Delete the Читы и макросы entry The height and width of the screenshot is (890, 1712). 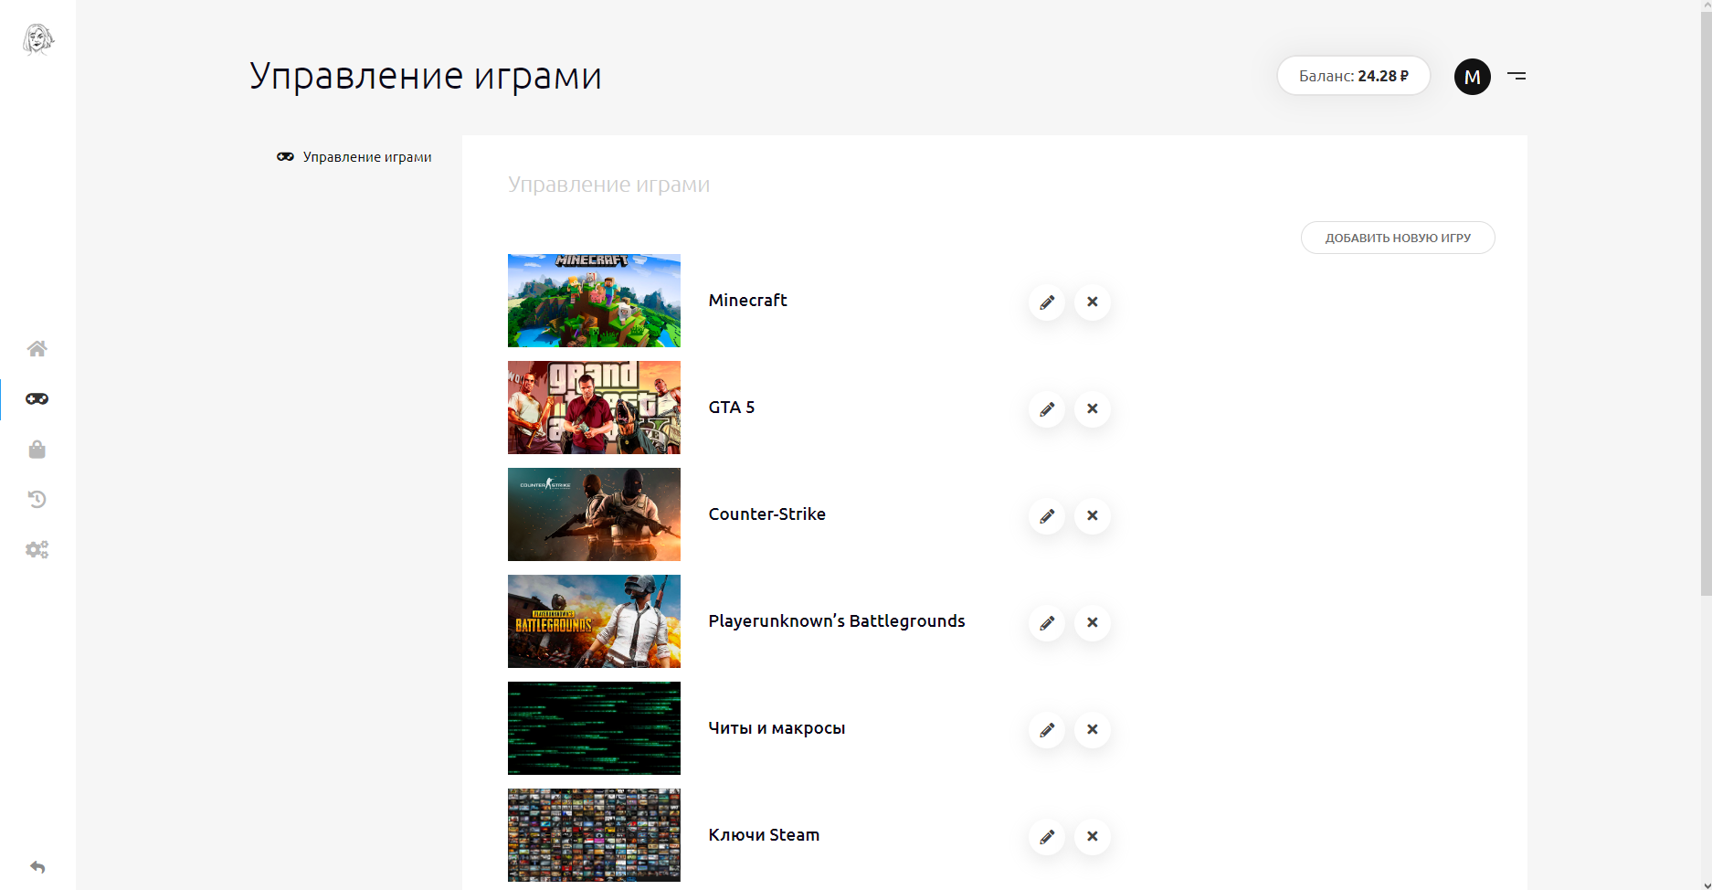[x=1093, y=729]
